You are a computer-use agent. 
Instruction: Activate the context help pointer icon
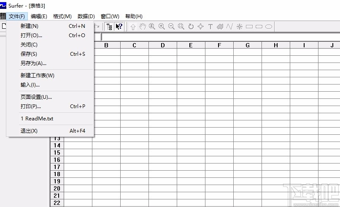point(119,27)
